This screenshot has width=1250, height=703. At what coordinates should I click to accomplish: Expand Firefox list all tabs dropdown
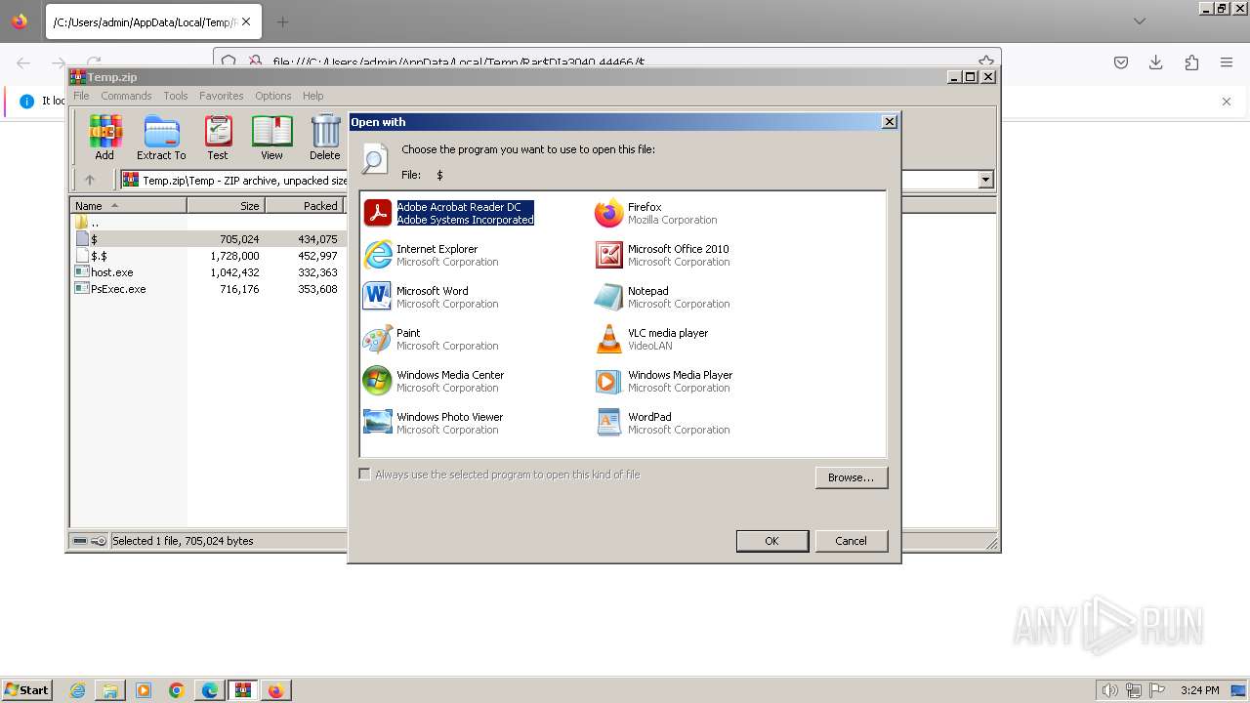[x=1140, y=21]
